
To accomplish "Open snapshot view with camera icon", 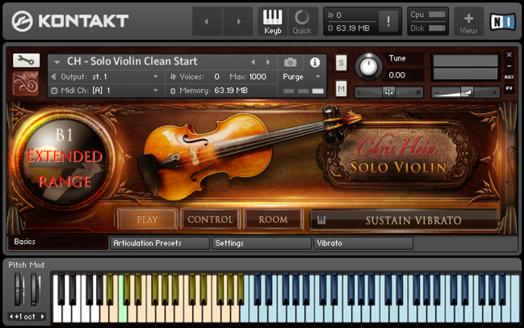I will pos(290,62).
